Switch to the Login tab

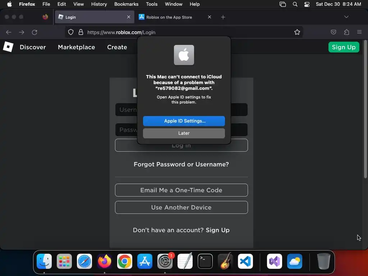click(95, 17)
